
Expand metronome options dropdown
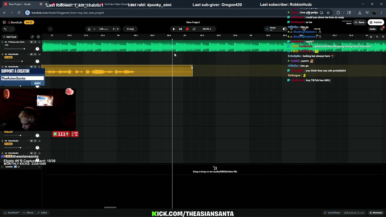94,29
